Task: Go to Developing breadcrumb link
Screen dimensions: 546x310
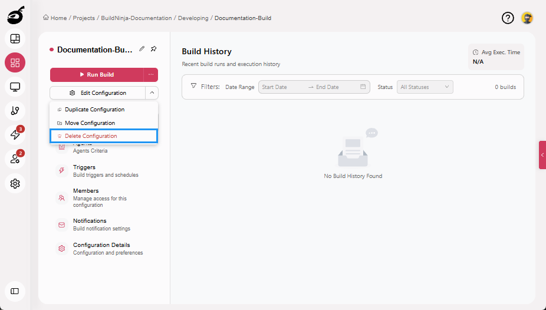Action: [193, 18]
